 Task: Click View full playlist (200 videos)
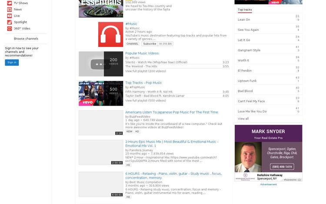pos(146,71)
